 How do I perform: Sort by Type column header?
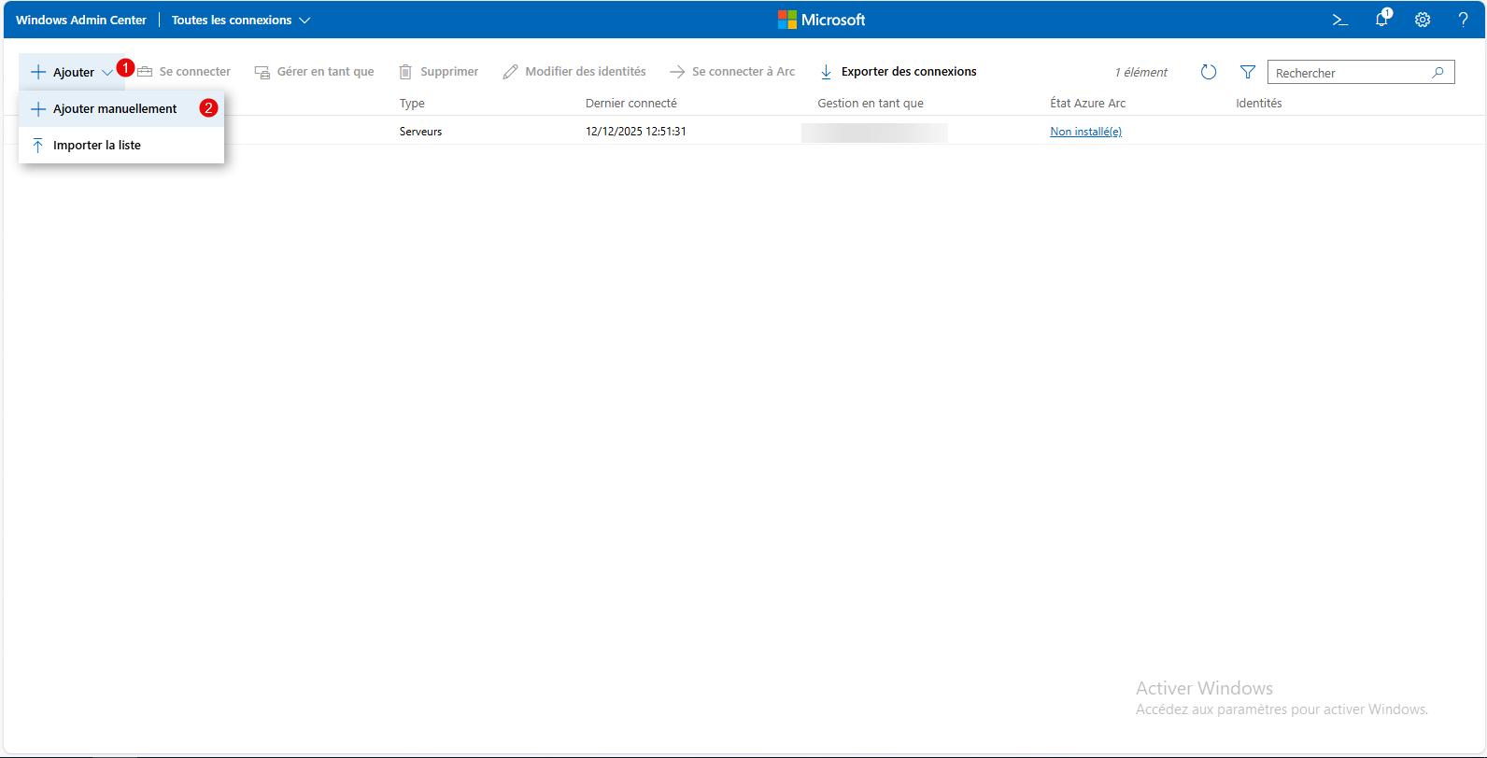(412, 103)
